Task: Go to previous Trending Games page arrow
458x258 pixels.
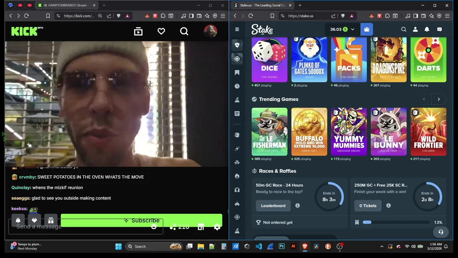Action: 424,99
